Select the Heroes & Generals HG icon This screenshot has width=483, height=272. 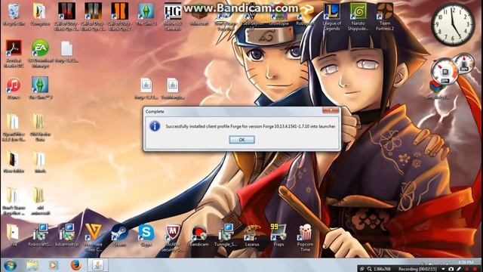pos(173,17)
